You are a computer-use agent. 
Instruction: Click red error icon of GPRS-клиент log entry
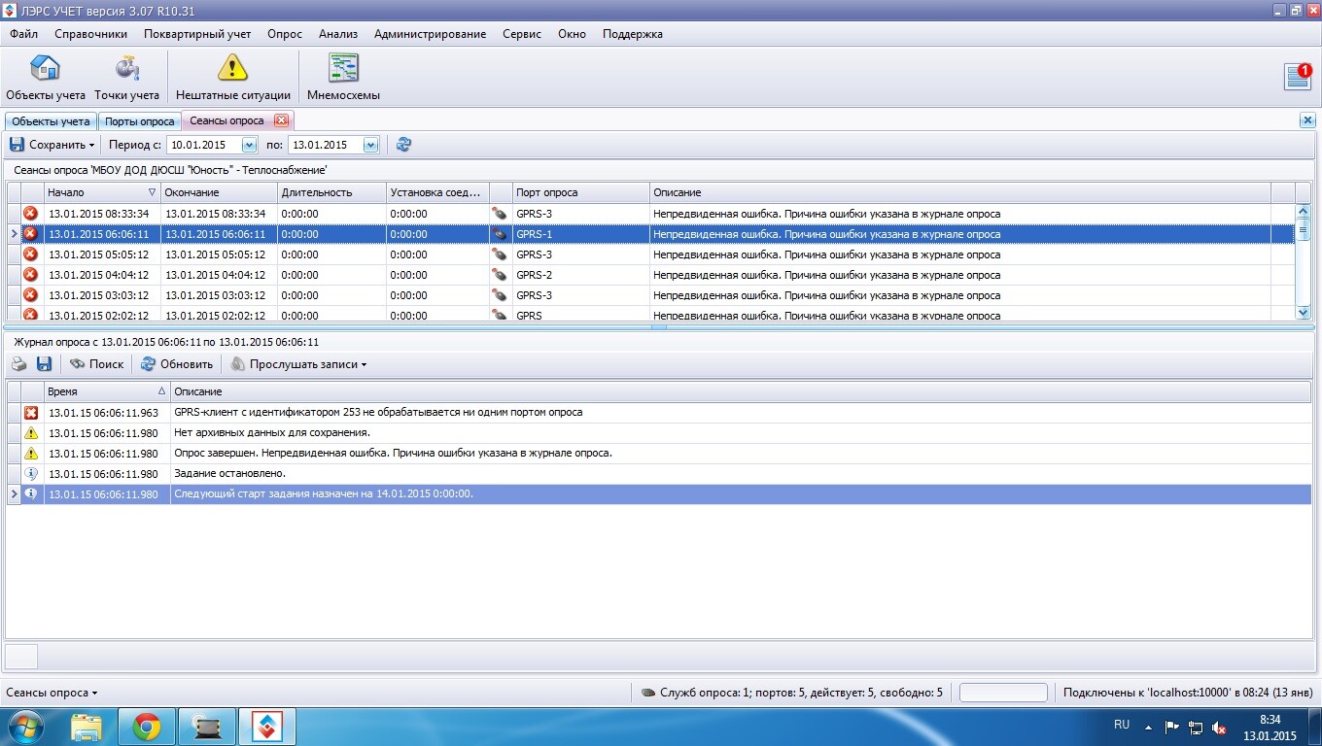[30, 413]
